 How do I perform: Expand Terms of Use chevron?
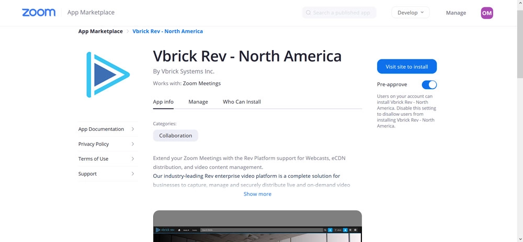coord(133,159)
